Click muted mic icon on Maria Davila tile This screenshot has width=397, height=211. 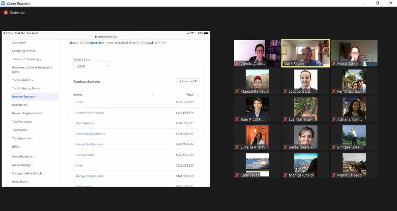pyautogui.click(x=334, y=64)
